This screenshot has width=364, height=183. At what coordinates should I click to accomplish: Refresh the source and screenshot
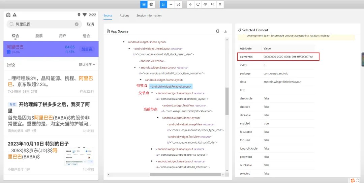[198, 4]
